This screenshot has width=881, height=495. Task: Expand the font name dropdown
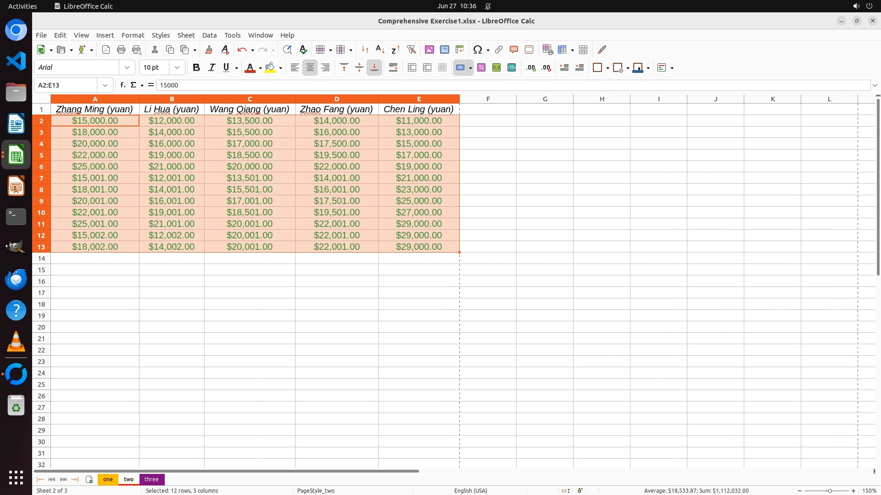coord(127,68)
